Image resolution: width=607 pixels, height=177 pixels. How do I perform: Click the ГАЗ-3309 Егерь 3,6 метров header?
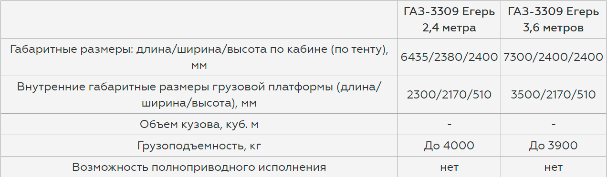pyautogui.click(x=553, y=20)
